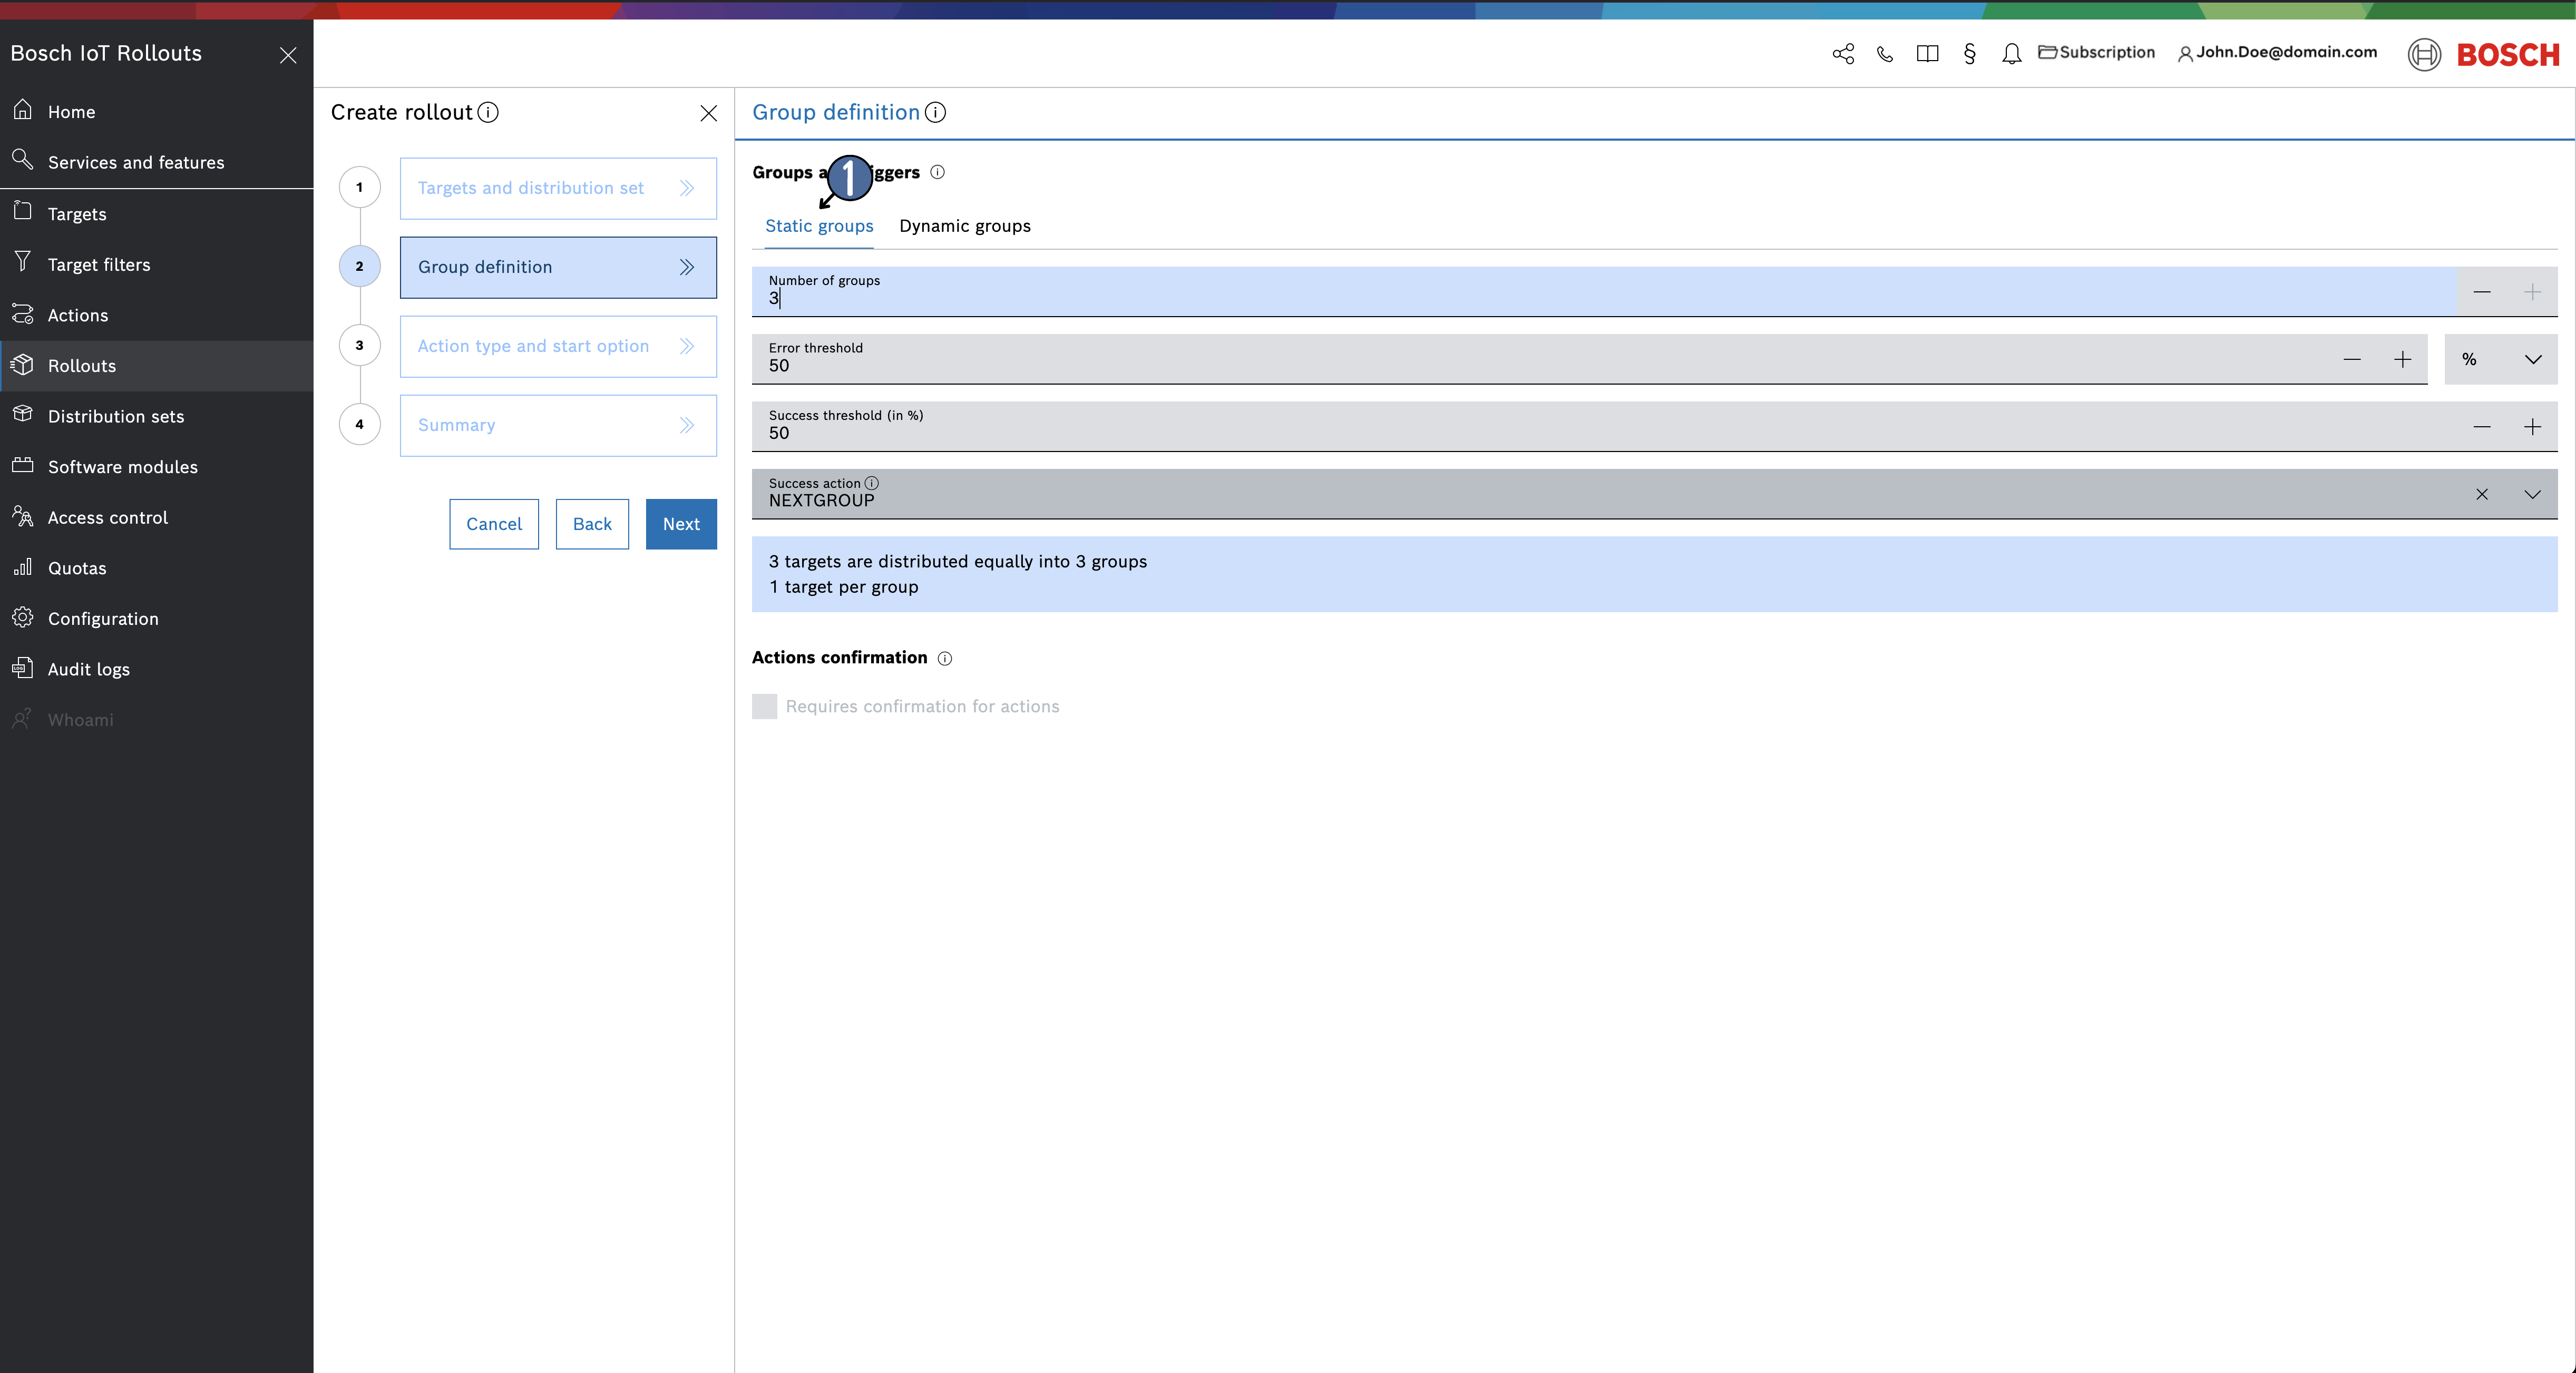
Task: Open info icon next to Groups and triggers
Action: [937, 172]
